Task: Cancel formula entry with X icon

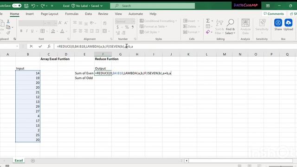Action: pyautogui.click(x=31, y=46)
